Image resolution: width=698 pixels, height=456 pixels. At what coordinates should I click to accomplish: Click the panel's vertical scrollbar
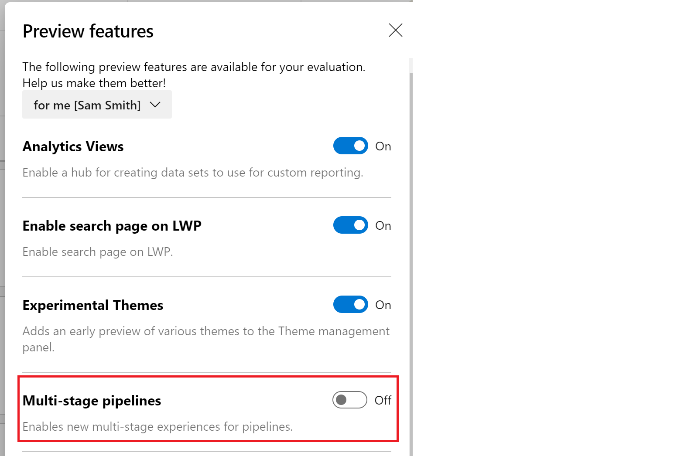[x=411, y=262]
